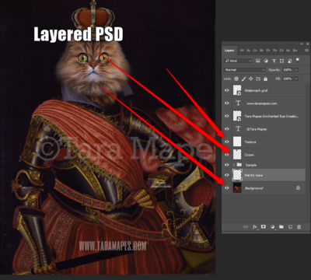Hide the Crown layer
Image resolution: width=311 pixels, height=280 pixels.
[227, 155]
